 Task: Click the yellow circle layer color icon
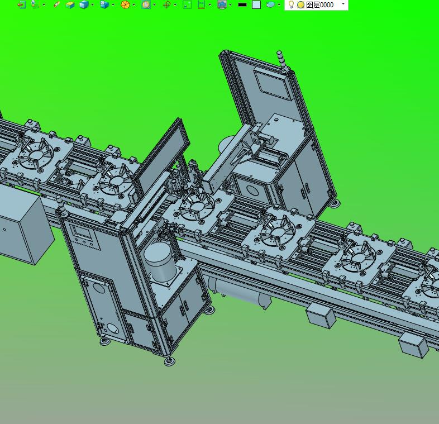[301, 5]
